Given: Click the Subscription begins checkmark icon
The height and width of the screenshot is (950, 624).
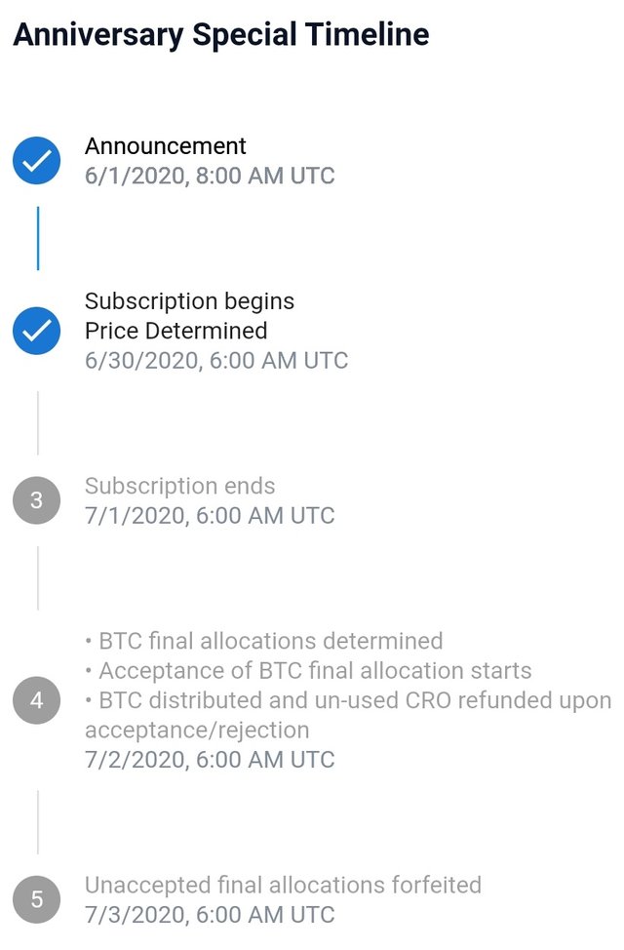Looking at the screenshot, I should tap(36, 331).
